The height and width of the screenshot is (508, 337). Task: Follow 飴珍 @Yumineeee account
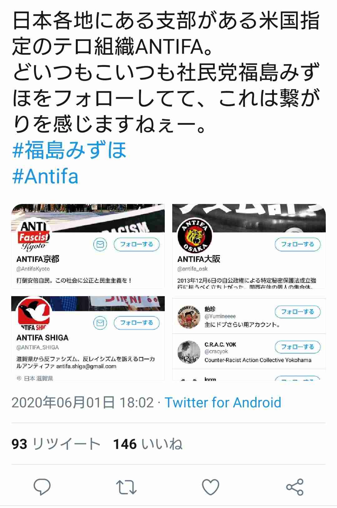[298, 311]
